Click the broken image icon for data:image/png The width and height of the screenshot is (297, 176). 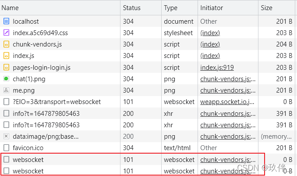(6, 136)
